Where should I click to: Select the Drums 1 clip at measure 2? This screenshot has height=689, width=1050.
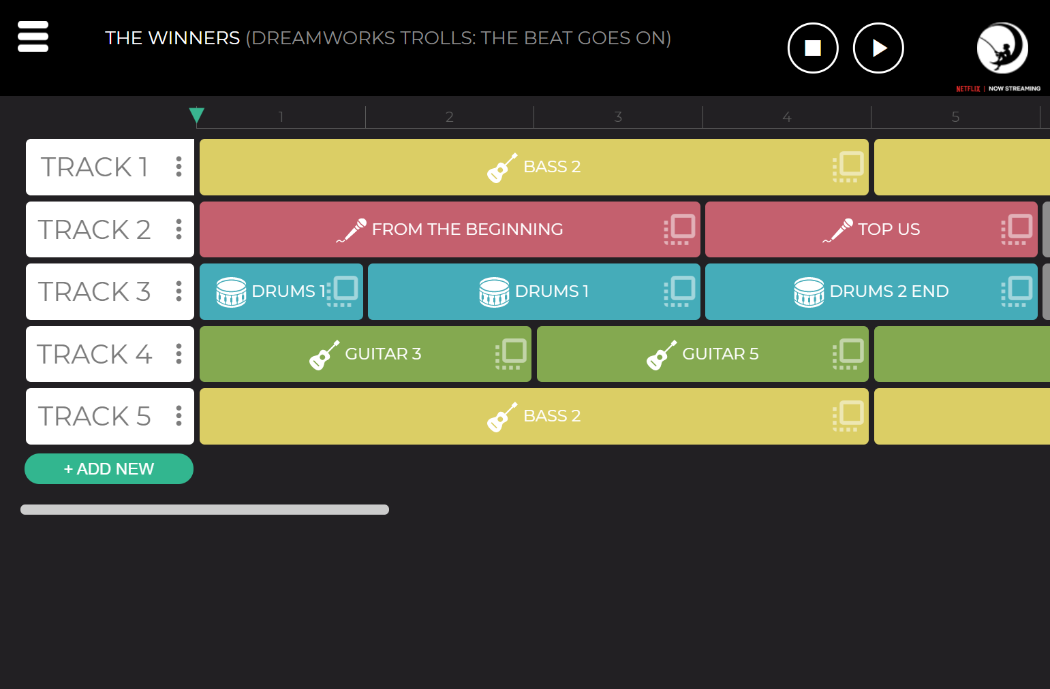(x=534, y=291)
